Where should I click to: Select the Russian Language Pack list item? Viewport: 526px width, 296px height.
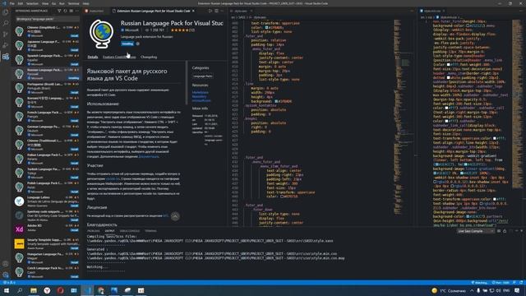click(47, 73)
